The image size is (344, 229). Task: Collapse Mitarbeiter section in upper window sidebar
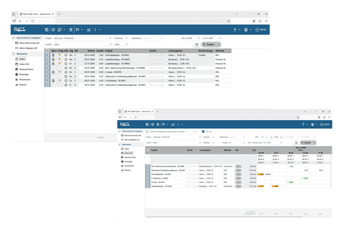coord(13,54)
